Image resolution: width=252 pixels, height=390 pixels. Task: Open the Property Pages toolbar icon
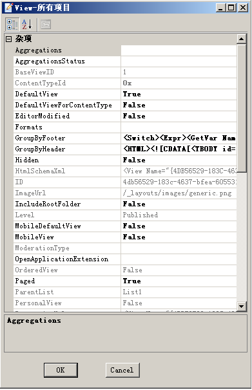(x=46, y=25)
